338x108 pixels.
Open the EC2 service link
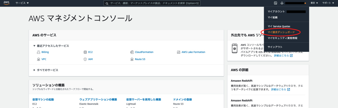90,52
